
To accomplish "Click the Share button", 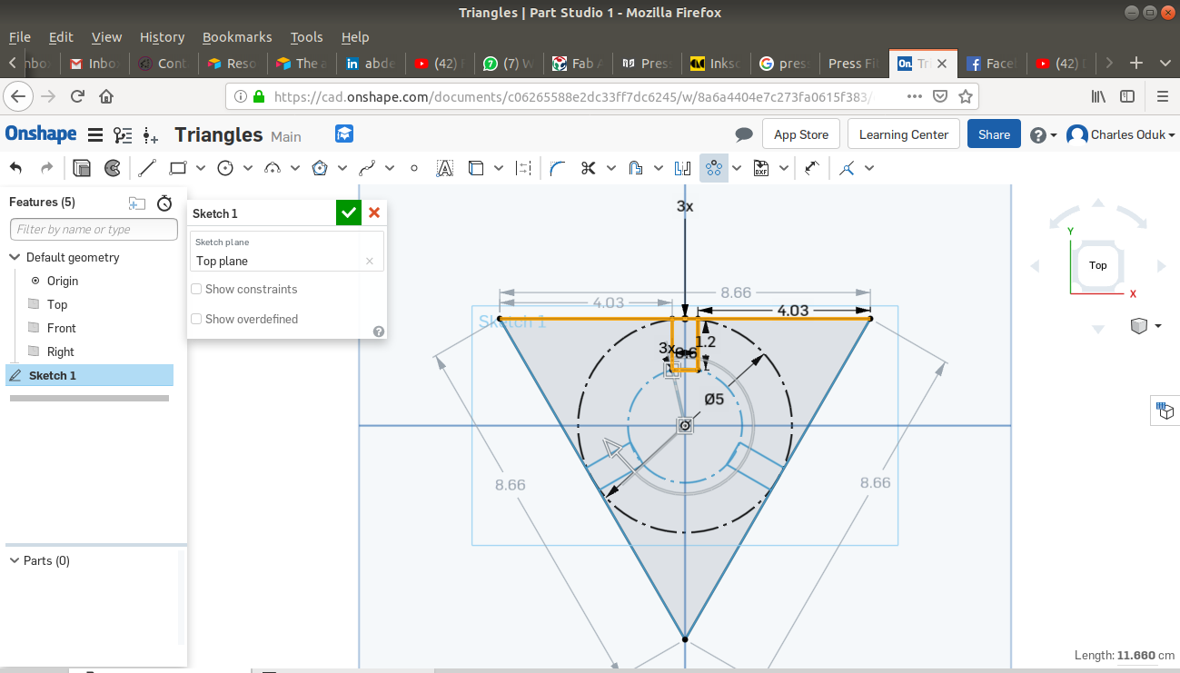I will point(993,134).
